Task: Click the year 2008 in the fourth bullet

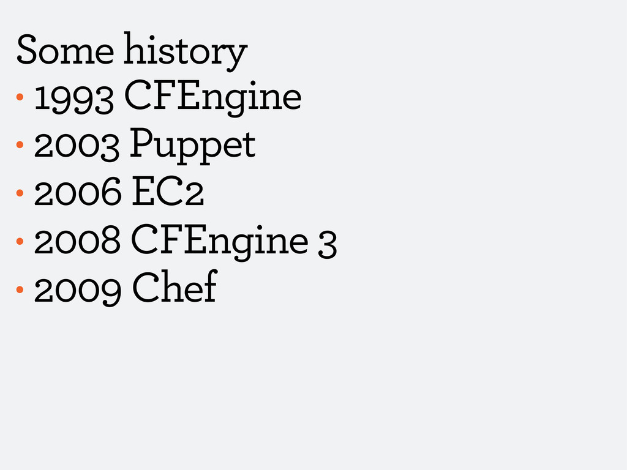Action: [x=77, y=240]
